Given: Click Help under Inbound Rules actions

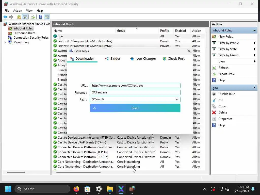Looking at the screenshot, I should coord(221,80).
